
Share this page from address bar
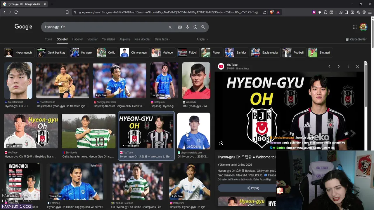(x=264, y=12)
